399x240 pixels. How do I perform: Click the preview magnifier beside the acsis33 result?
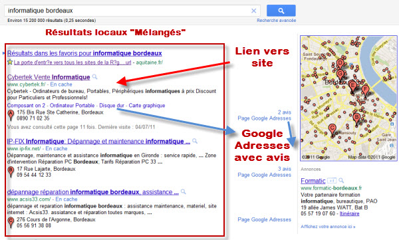point(184,191)
